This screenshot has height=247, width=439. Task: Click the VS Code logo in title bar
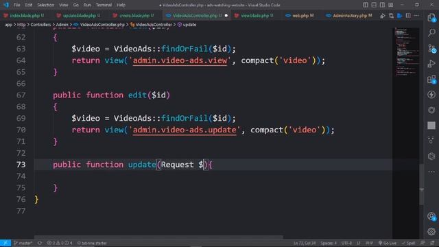(x=6, y=5)
